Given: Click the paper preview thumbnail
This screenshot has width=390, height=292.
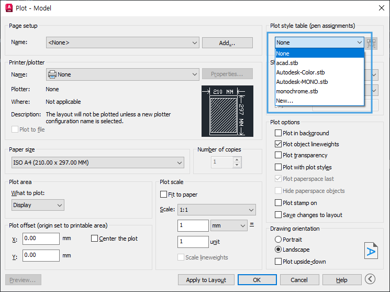Looking at the screenshot, I should (227, 111).
